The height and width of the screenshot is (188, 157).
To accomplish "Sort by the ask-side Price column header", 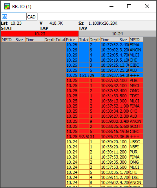I will (x=72, y=40).
